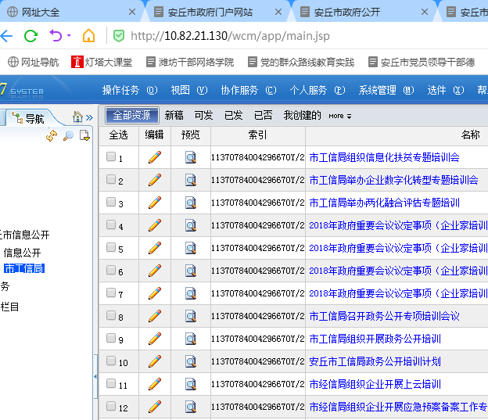This screenshot has height=420, width=488.
Task: Click the orange refresh tree icon
Action: [x=52, y=136]
